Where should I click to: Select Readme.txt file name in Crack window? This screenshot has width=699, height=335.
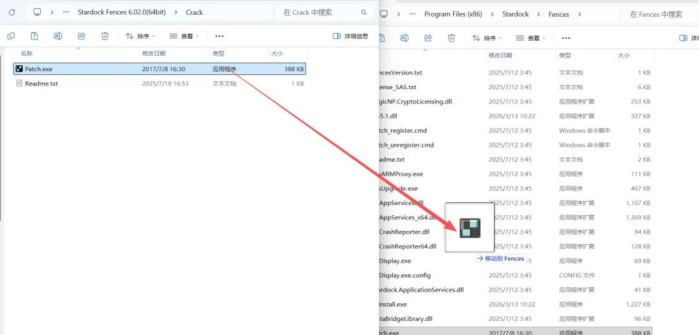(41, 83)
